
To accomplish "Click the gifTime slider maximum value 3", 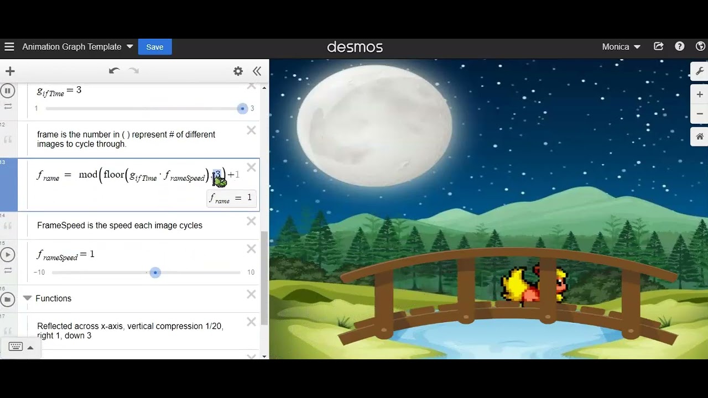I will pos(252,108).
